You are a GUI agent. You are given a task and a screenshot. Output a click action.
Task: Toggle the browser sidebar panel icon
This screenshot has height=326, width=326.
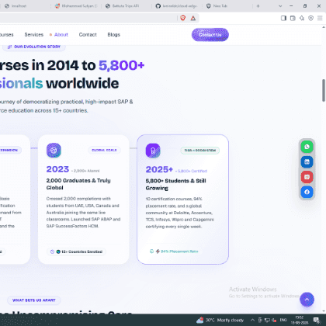click(283, 18)
